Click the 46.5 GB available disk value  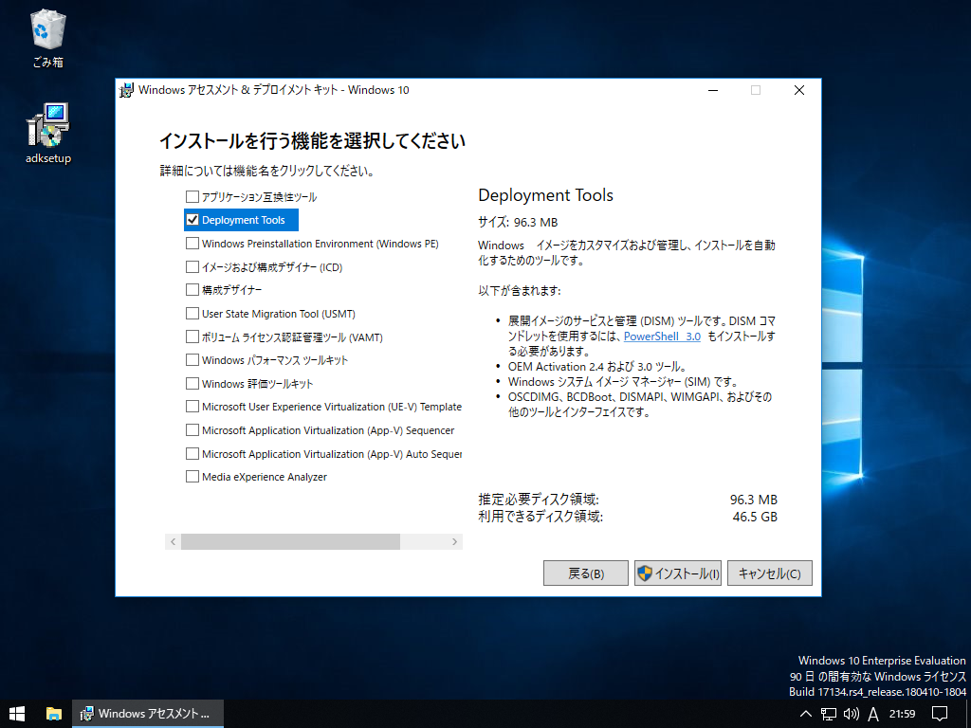pyautogui.click(x=754, y=517)
